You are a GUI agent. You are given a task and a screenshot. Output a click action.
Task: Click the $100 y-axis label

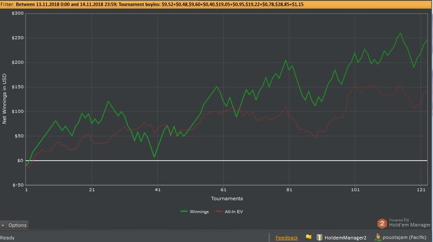coord(18,111)
